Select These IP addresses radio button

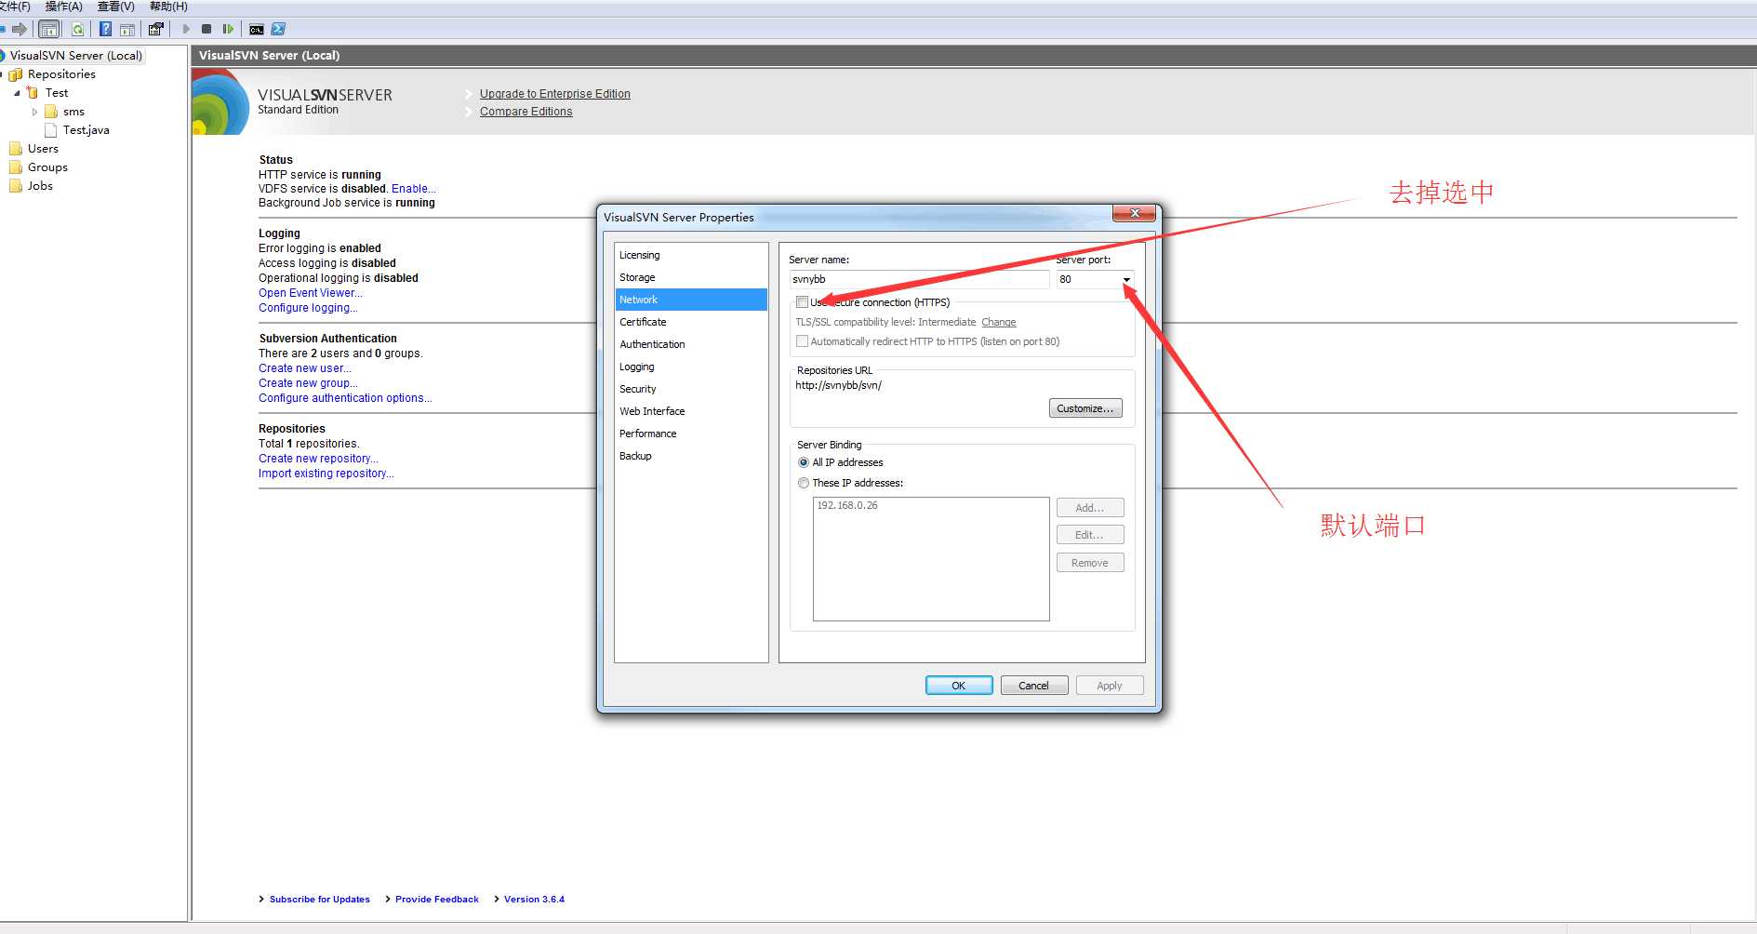pyautogui.click(x=804, y=483)
